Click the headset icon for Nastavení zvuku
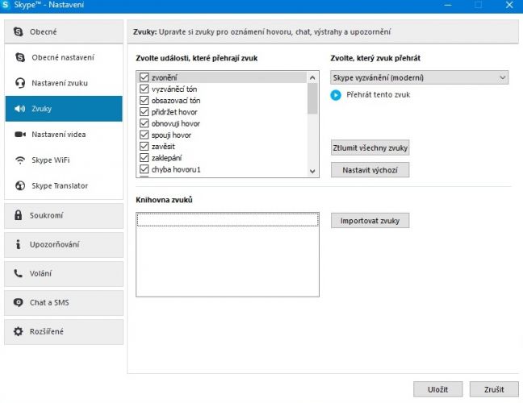Viewport: 523px width, 403px height. click(x=20, y=83)
